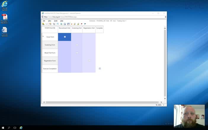208x130 pixels.
Task: Click the greyed-out print icon in toolbar
Action: tap(47, 24)
